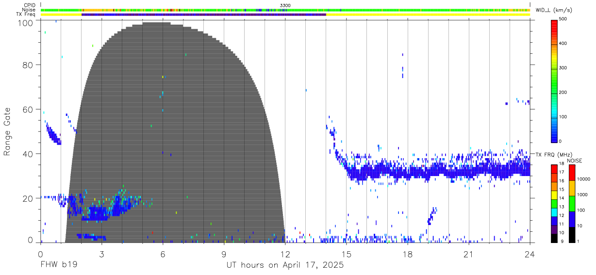Click the 18 label on the TX FRQ scale

point(561,164)
